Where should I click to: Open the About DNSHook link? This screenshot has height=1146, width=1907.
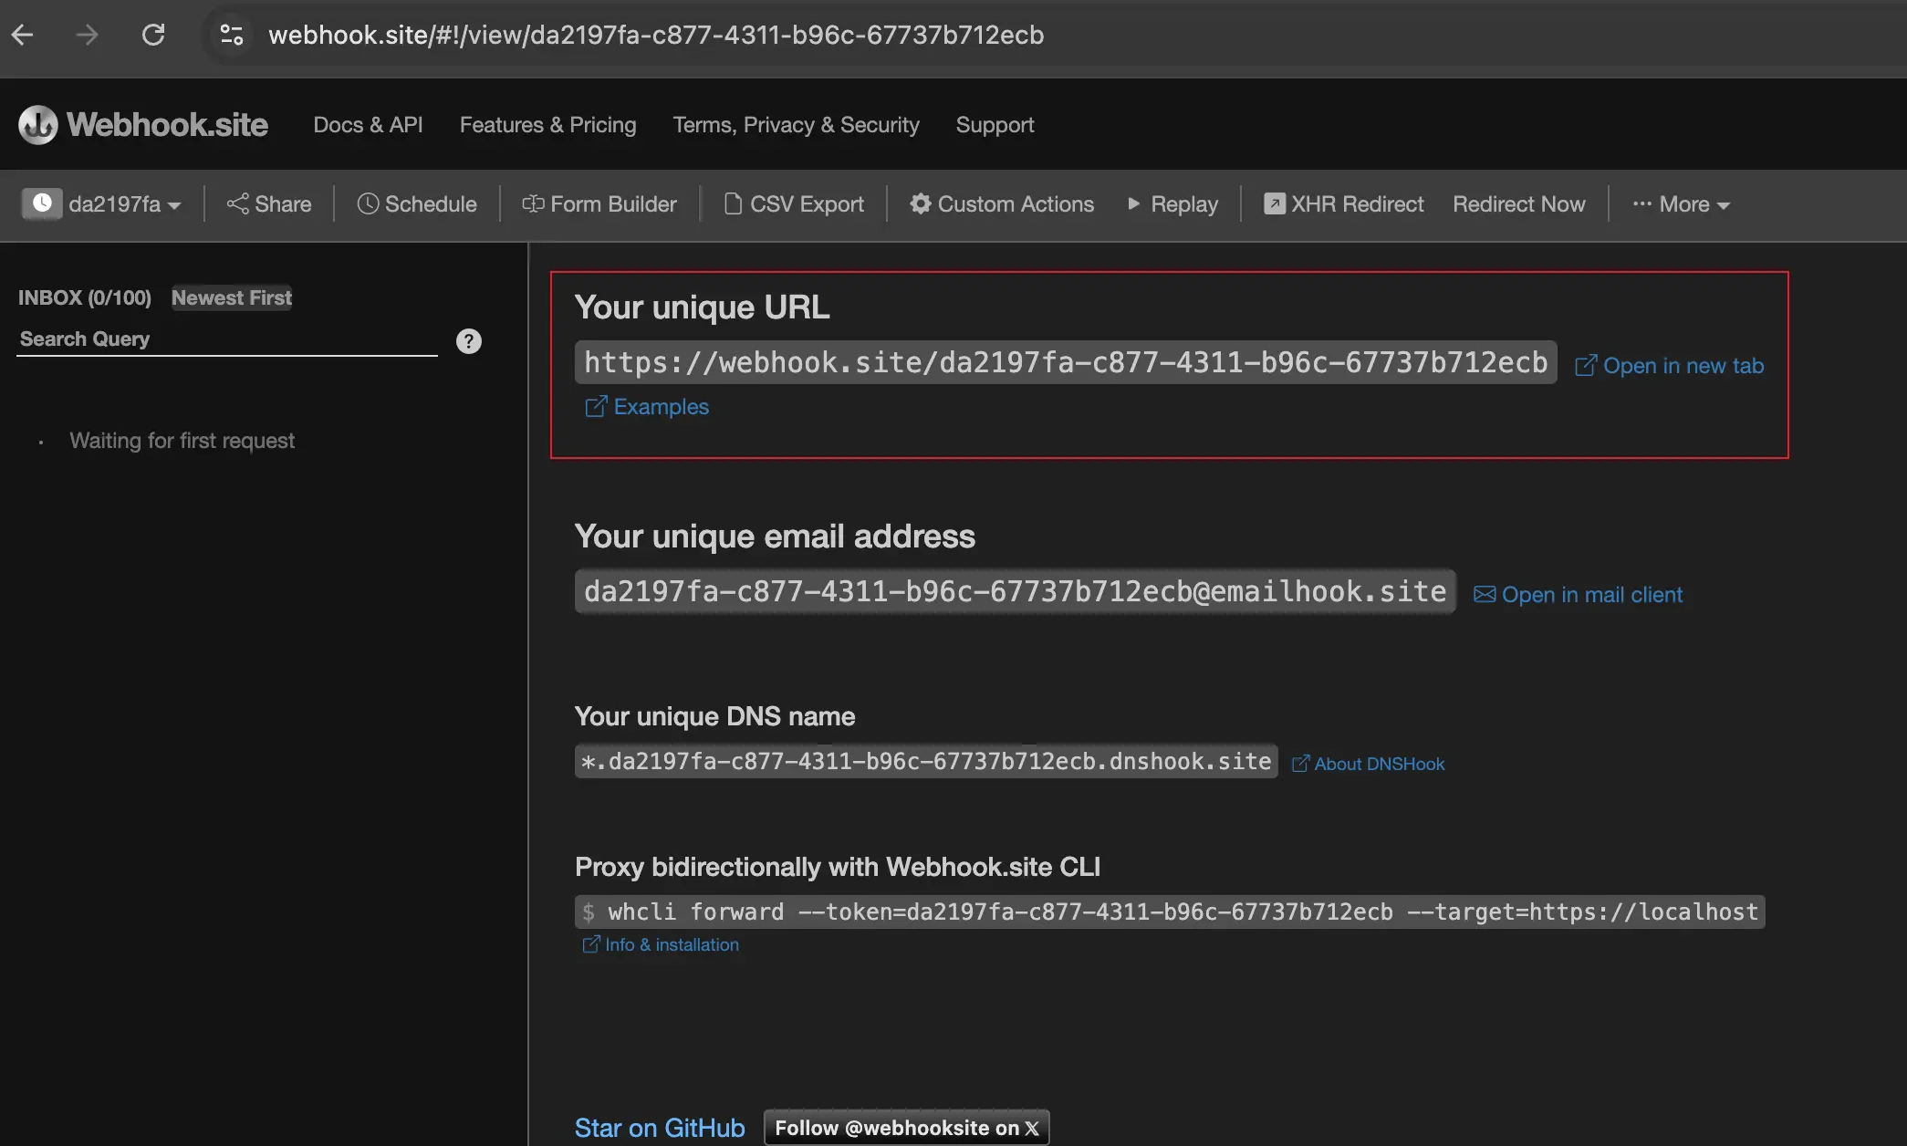coord(1369,764)
